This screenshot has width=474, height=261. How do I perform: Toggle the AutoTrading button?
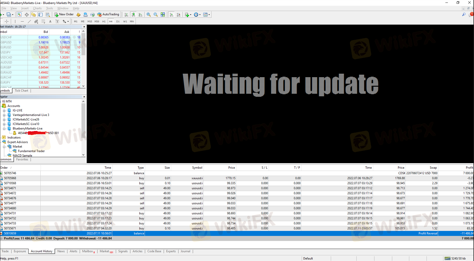point(108,14)
